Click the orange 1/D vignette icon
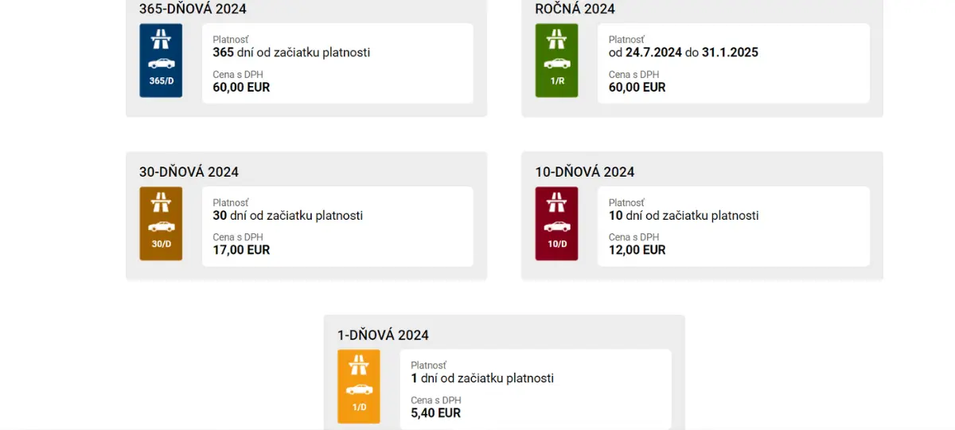 358,387
